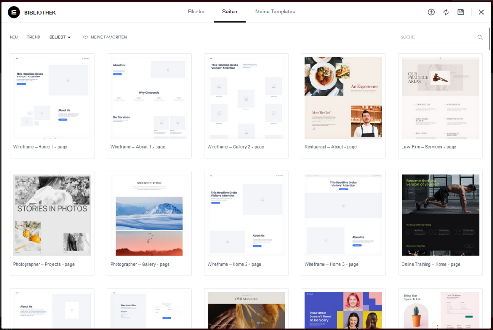Click the Elementor logo icon
This screenshot has height=330, width=493.
tap(13, 13)
